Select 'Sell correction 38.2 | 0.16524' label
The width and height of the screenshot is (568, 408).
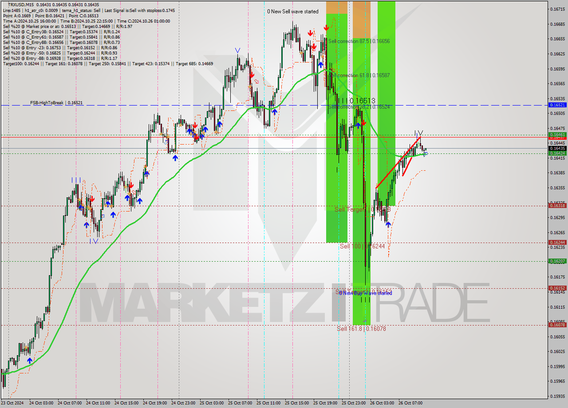tap(359, 107)
